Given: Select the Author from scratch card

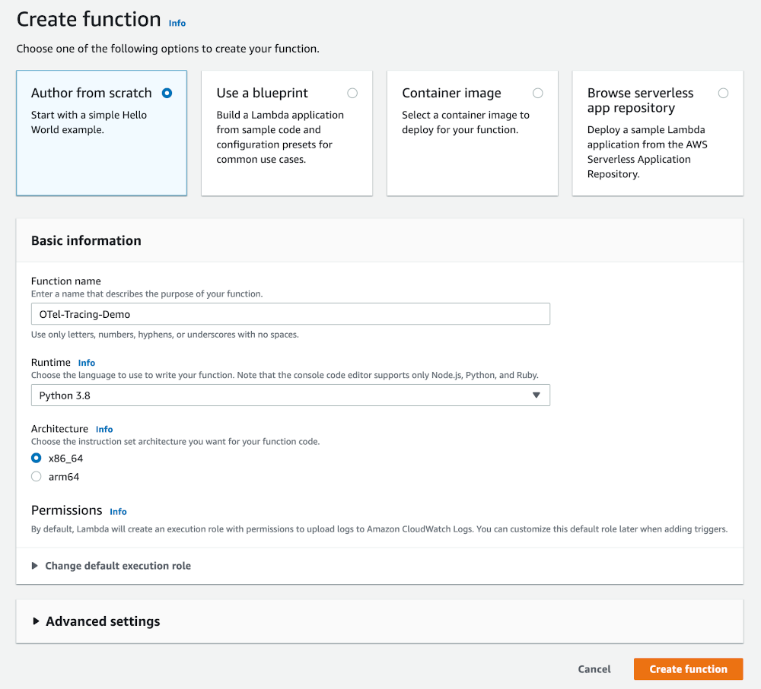Looking at the screenshot, I should tap(101, 133).
